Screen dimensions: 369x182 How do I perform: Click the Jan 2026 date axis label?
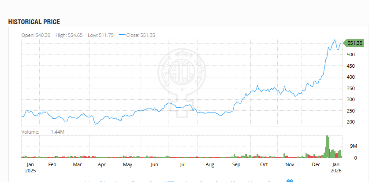point(336,167)
